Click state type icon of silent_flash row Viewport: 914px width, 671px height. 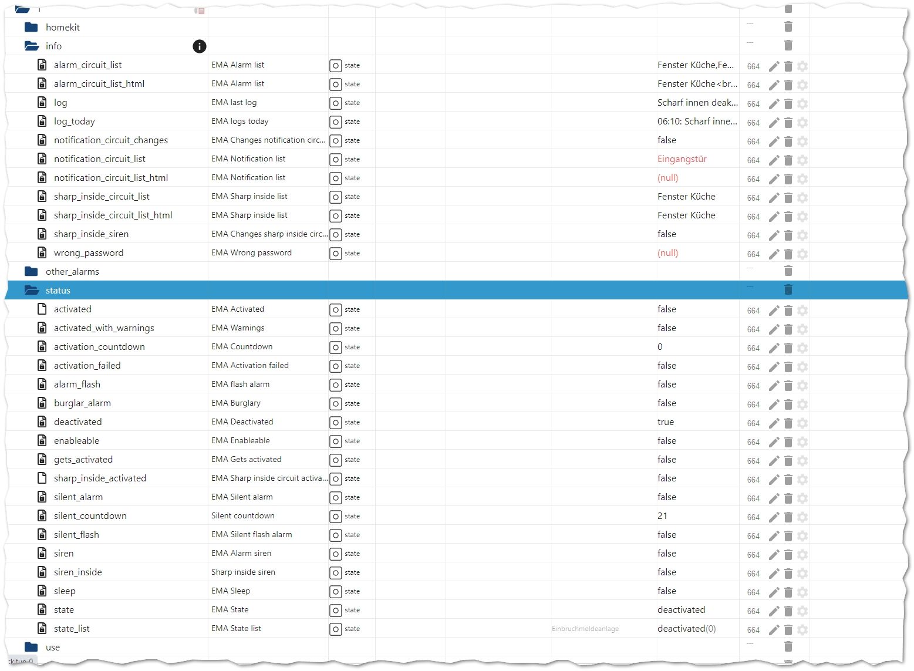coord(335,535)
